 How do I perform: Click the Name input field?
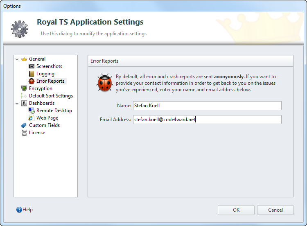pyautogui.click(x=208, y=106)
